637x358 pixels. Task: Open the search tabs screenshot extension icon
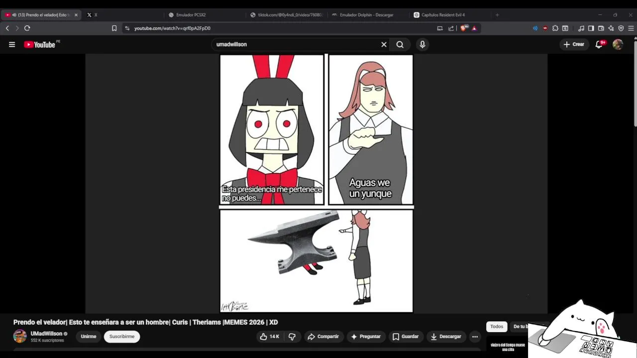point(565,28)
